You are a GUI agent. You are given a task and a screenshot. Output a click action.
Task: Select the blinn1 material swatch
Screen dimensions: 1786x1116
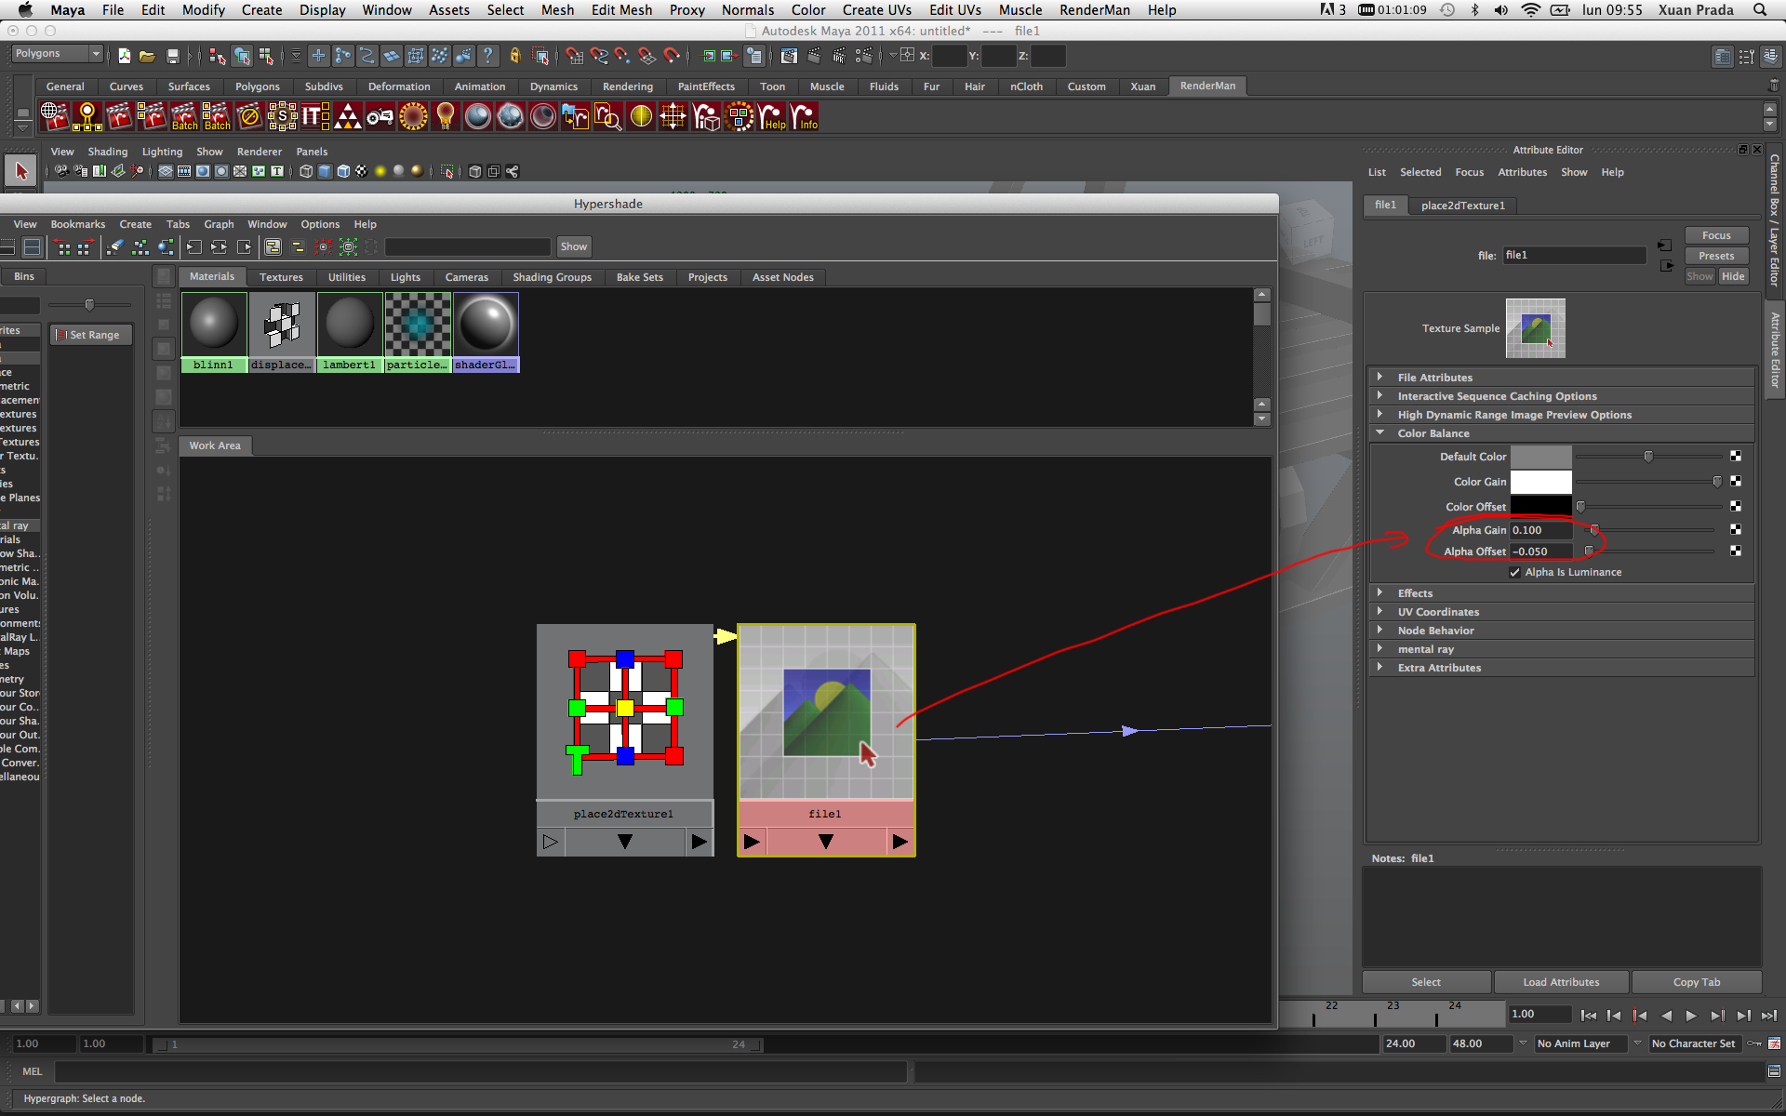coord(214,332)
